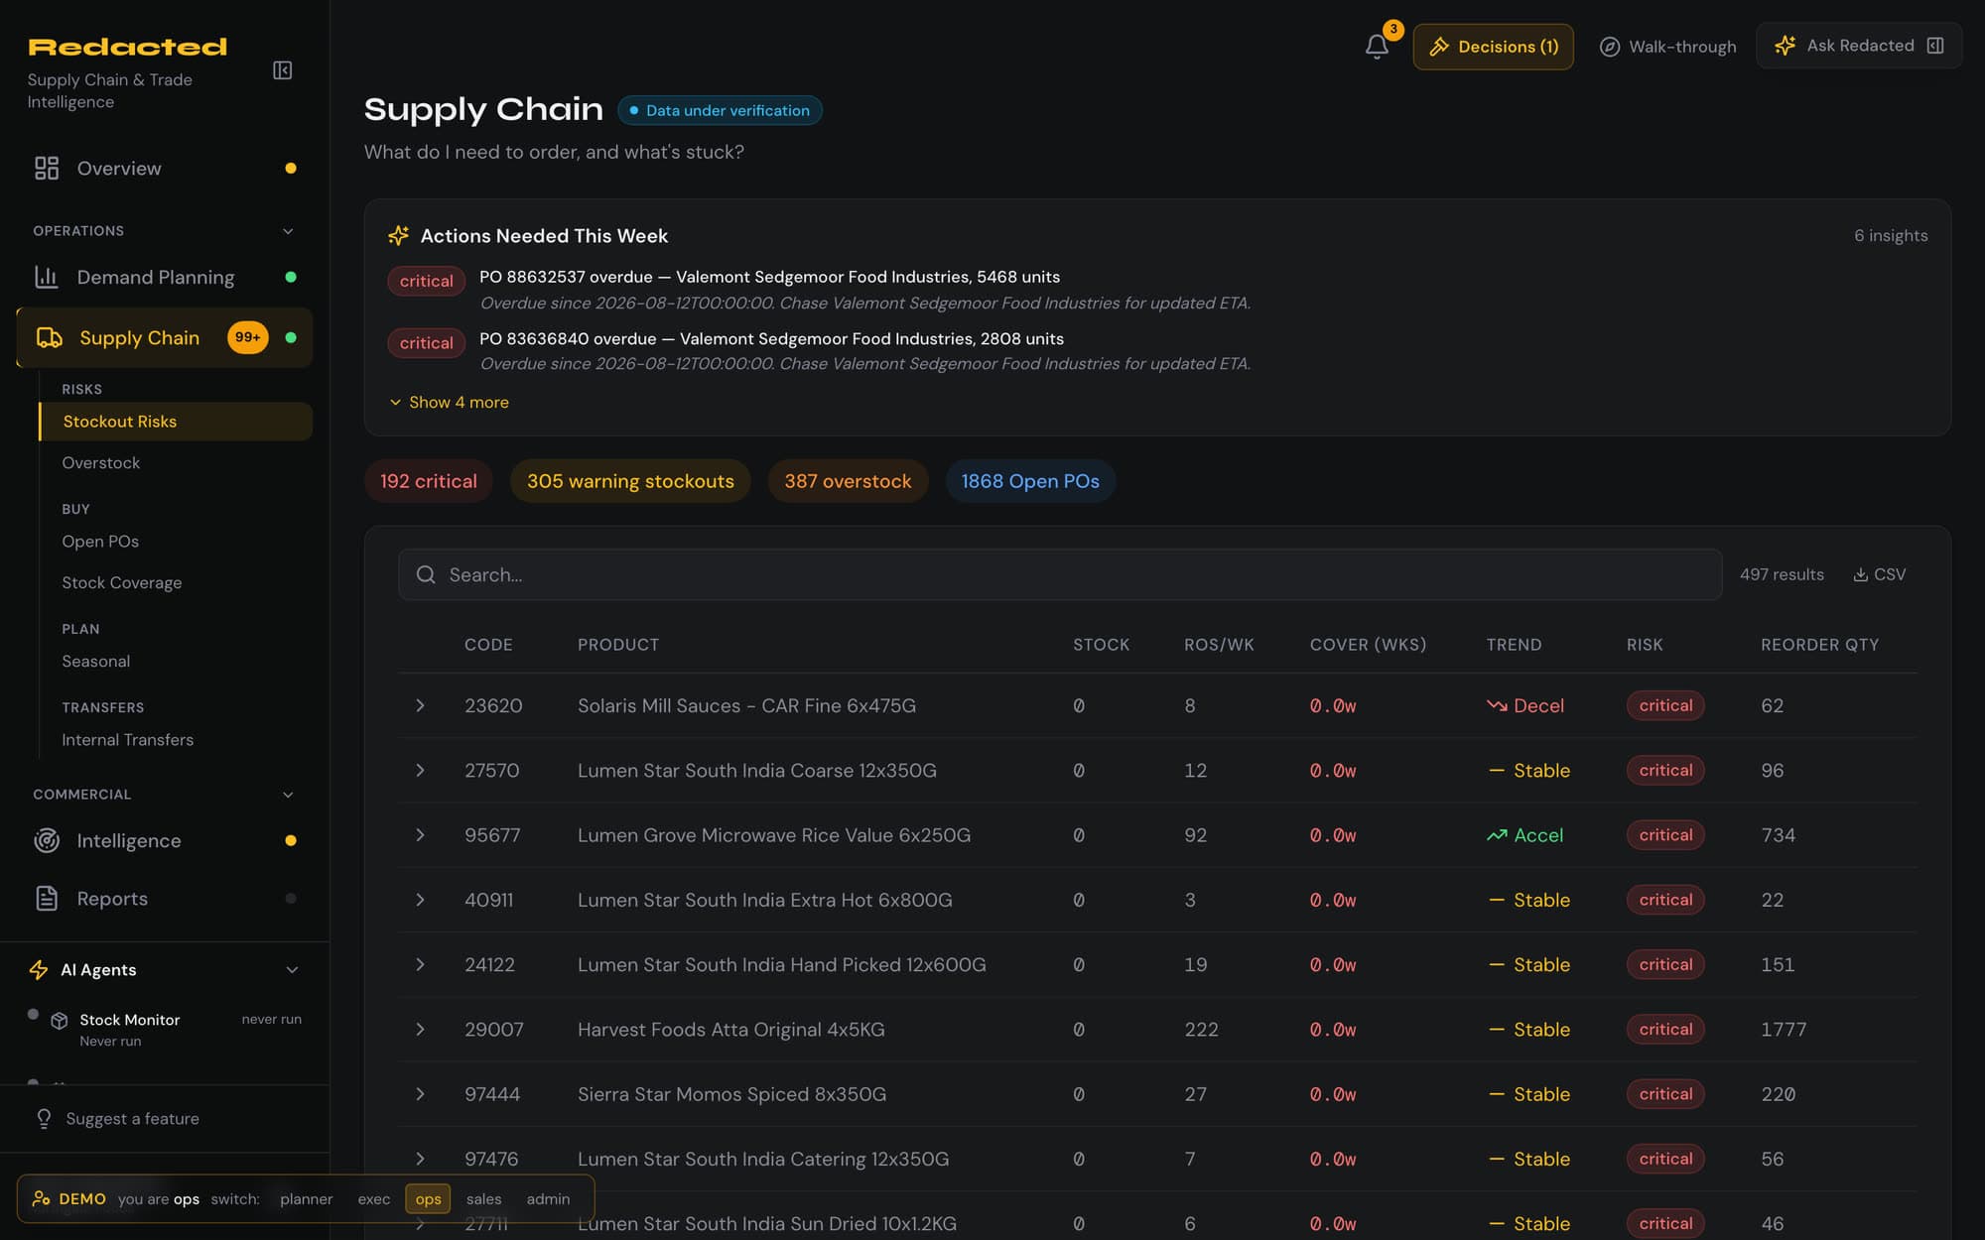Click the AI Agents lightning icon

point(39,970)
